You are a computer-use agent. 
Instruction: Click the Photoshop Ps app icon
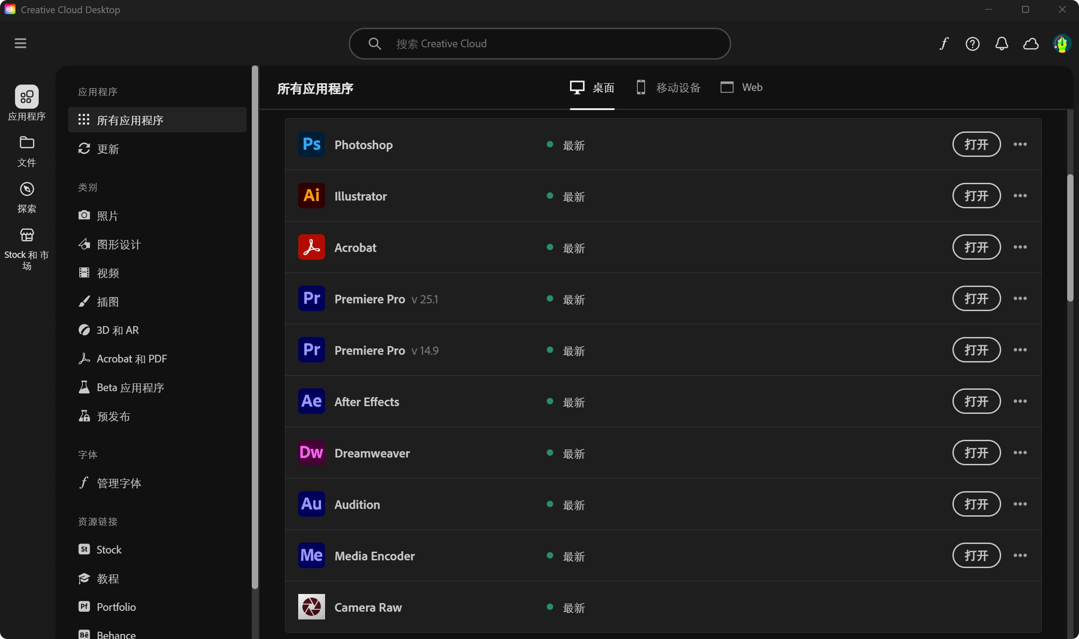(x=311, y=144)
